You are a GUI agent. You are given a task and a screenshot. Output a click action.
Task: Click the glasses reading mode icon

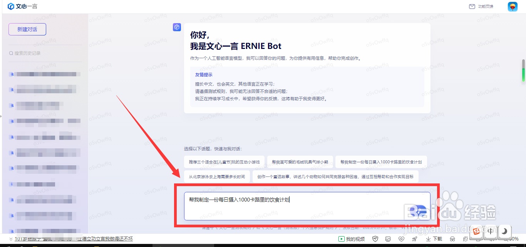452,239
